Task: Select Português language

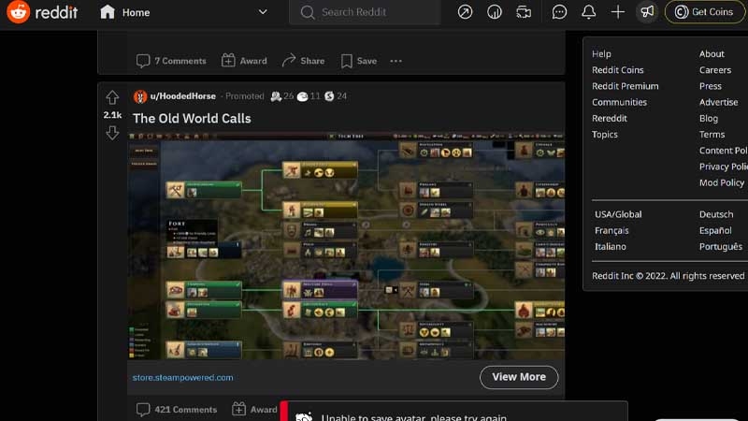Action: click(x=720, y=247)
